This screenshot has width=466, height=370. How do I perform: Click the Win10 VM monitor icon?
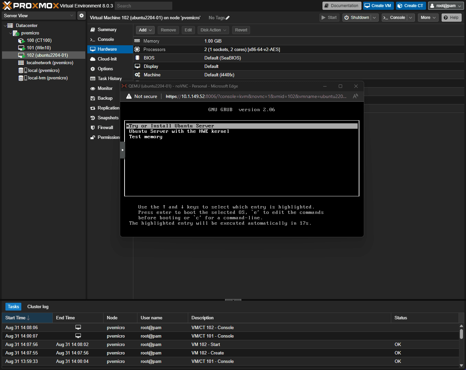21,48
